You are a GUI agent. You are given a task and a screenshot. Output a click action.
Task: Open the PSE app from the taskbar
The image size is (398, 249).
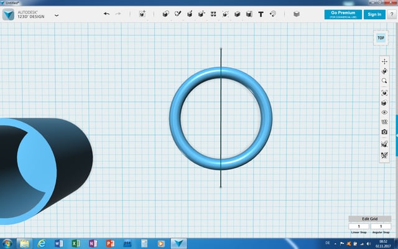pyautogui.click(x=127, y=243)
